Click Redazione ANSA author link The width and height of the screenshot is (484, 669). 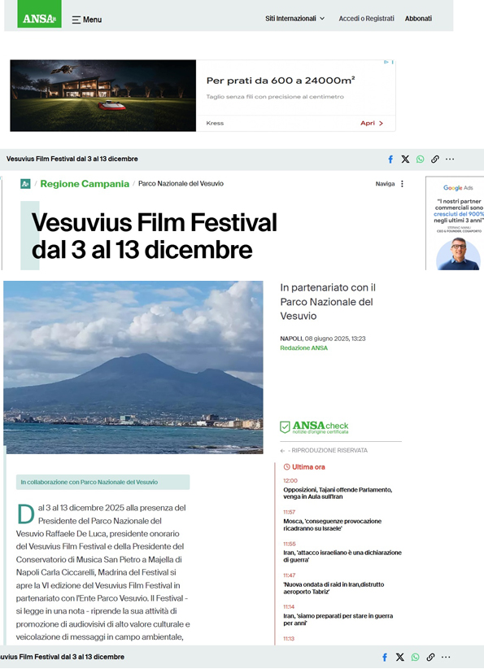tap(303, 348)
